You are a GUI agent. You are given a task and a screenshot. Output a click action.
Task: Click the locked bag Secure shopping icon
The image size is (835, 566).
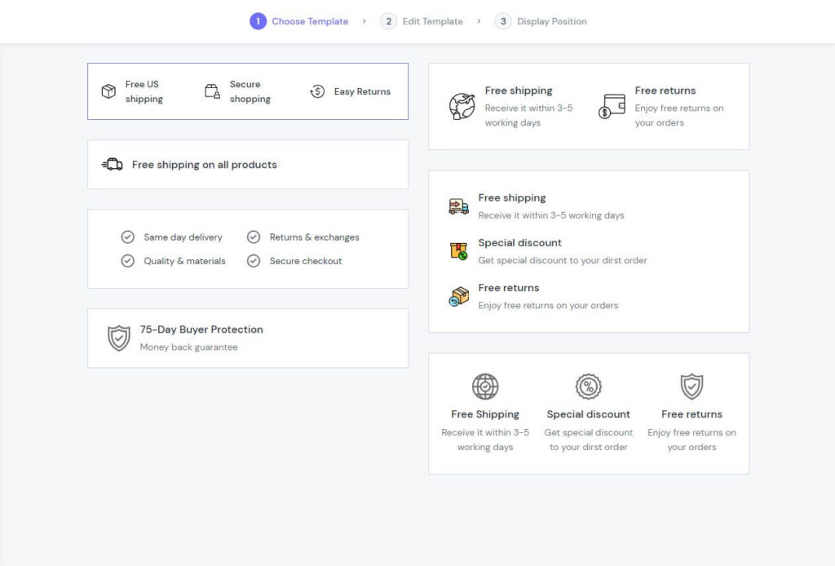pos(213,91)
